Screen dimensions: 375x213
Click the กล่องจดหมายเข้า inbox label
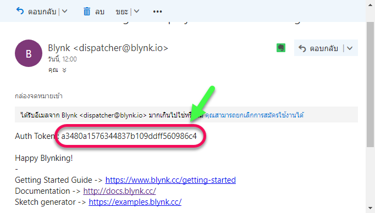click(38, 96)
